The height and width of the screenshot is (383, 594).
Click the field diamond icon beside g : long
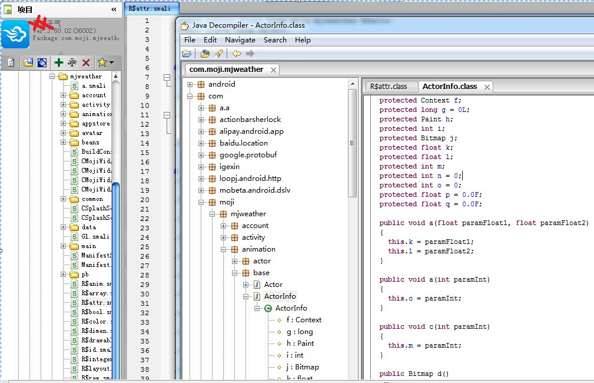tap(279, 332)
